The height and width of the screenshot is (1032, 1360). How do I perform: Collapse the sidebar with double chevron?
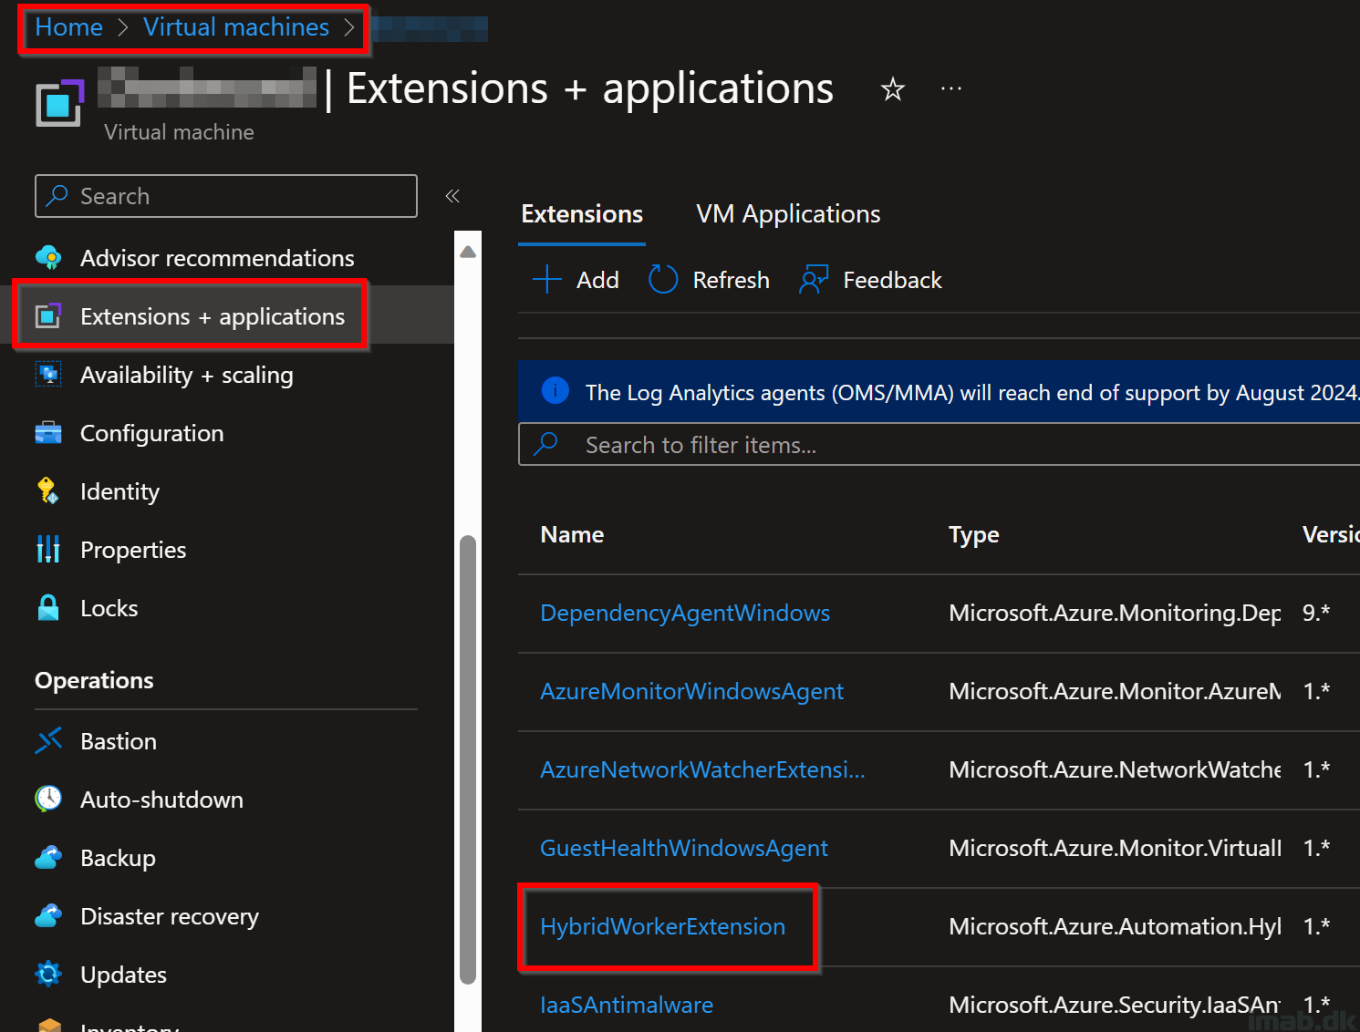point(452,196)
